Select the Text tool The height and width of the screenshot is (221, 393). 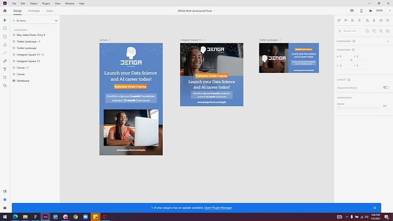click(x=4, y=70)
